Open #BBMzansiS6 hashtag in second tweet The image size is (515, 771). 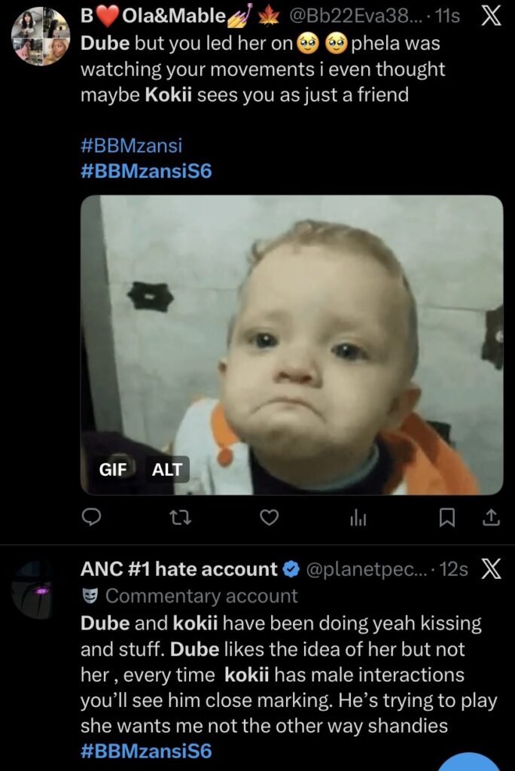click(145, 751)
